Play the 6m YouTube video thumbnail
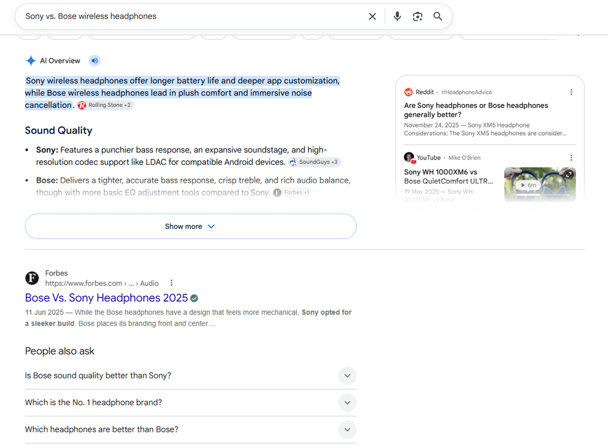The image size is (608, 446). click(x=540, y=184)
